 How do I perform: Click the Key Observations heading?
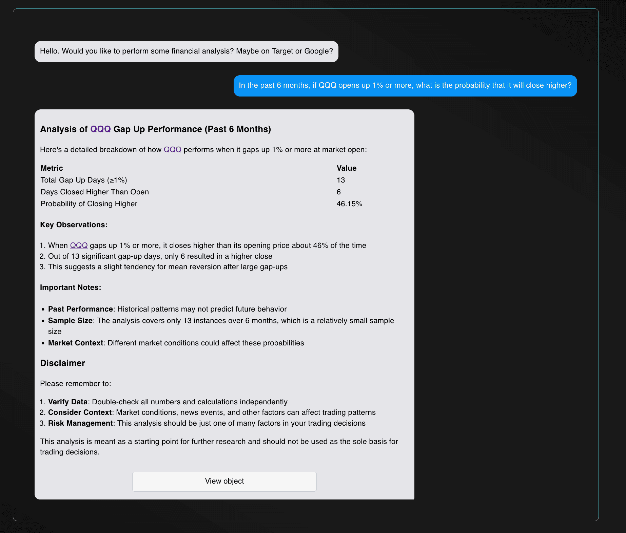74,225
